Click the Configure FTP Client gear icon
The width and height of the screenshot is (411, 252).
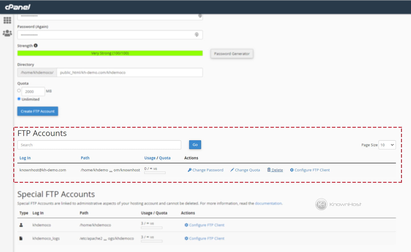(291, 170)
